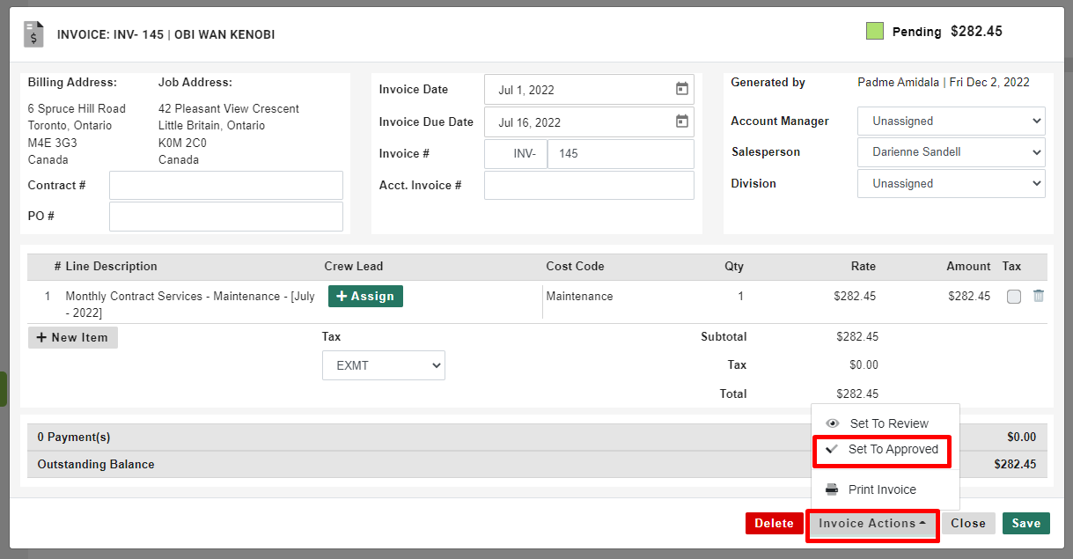The height and width of the screenshot is (559, 1073).
Task: Click the eye icon beside Set To Review
Action: pos(833,423)
